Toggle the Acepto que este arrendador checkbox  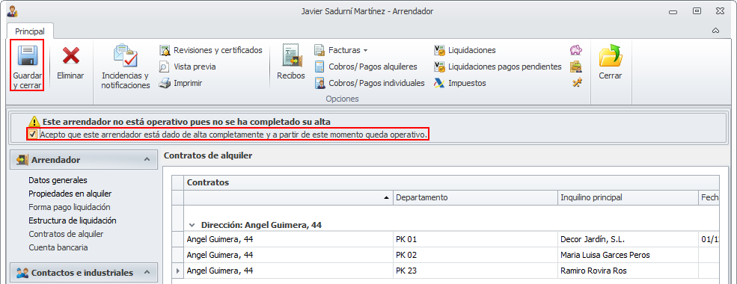pyautogui.click(x=32, y=135)
